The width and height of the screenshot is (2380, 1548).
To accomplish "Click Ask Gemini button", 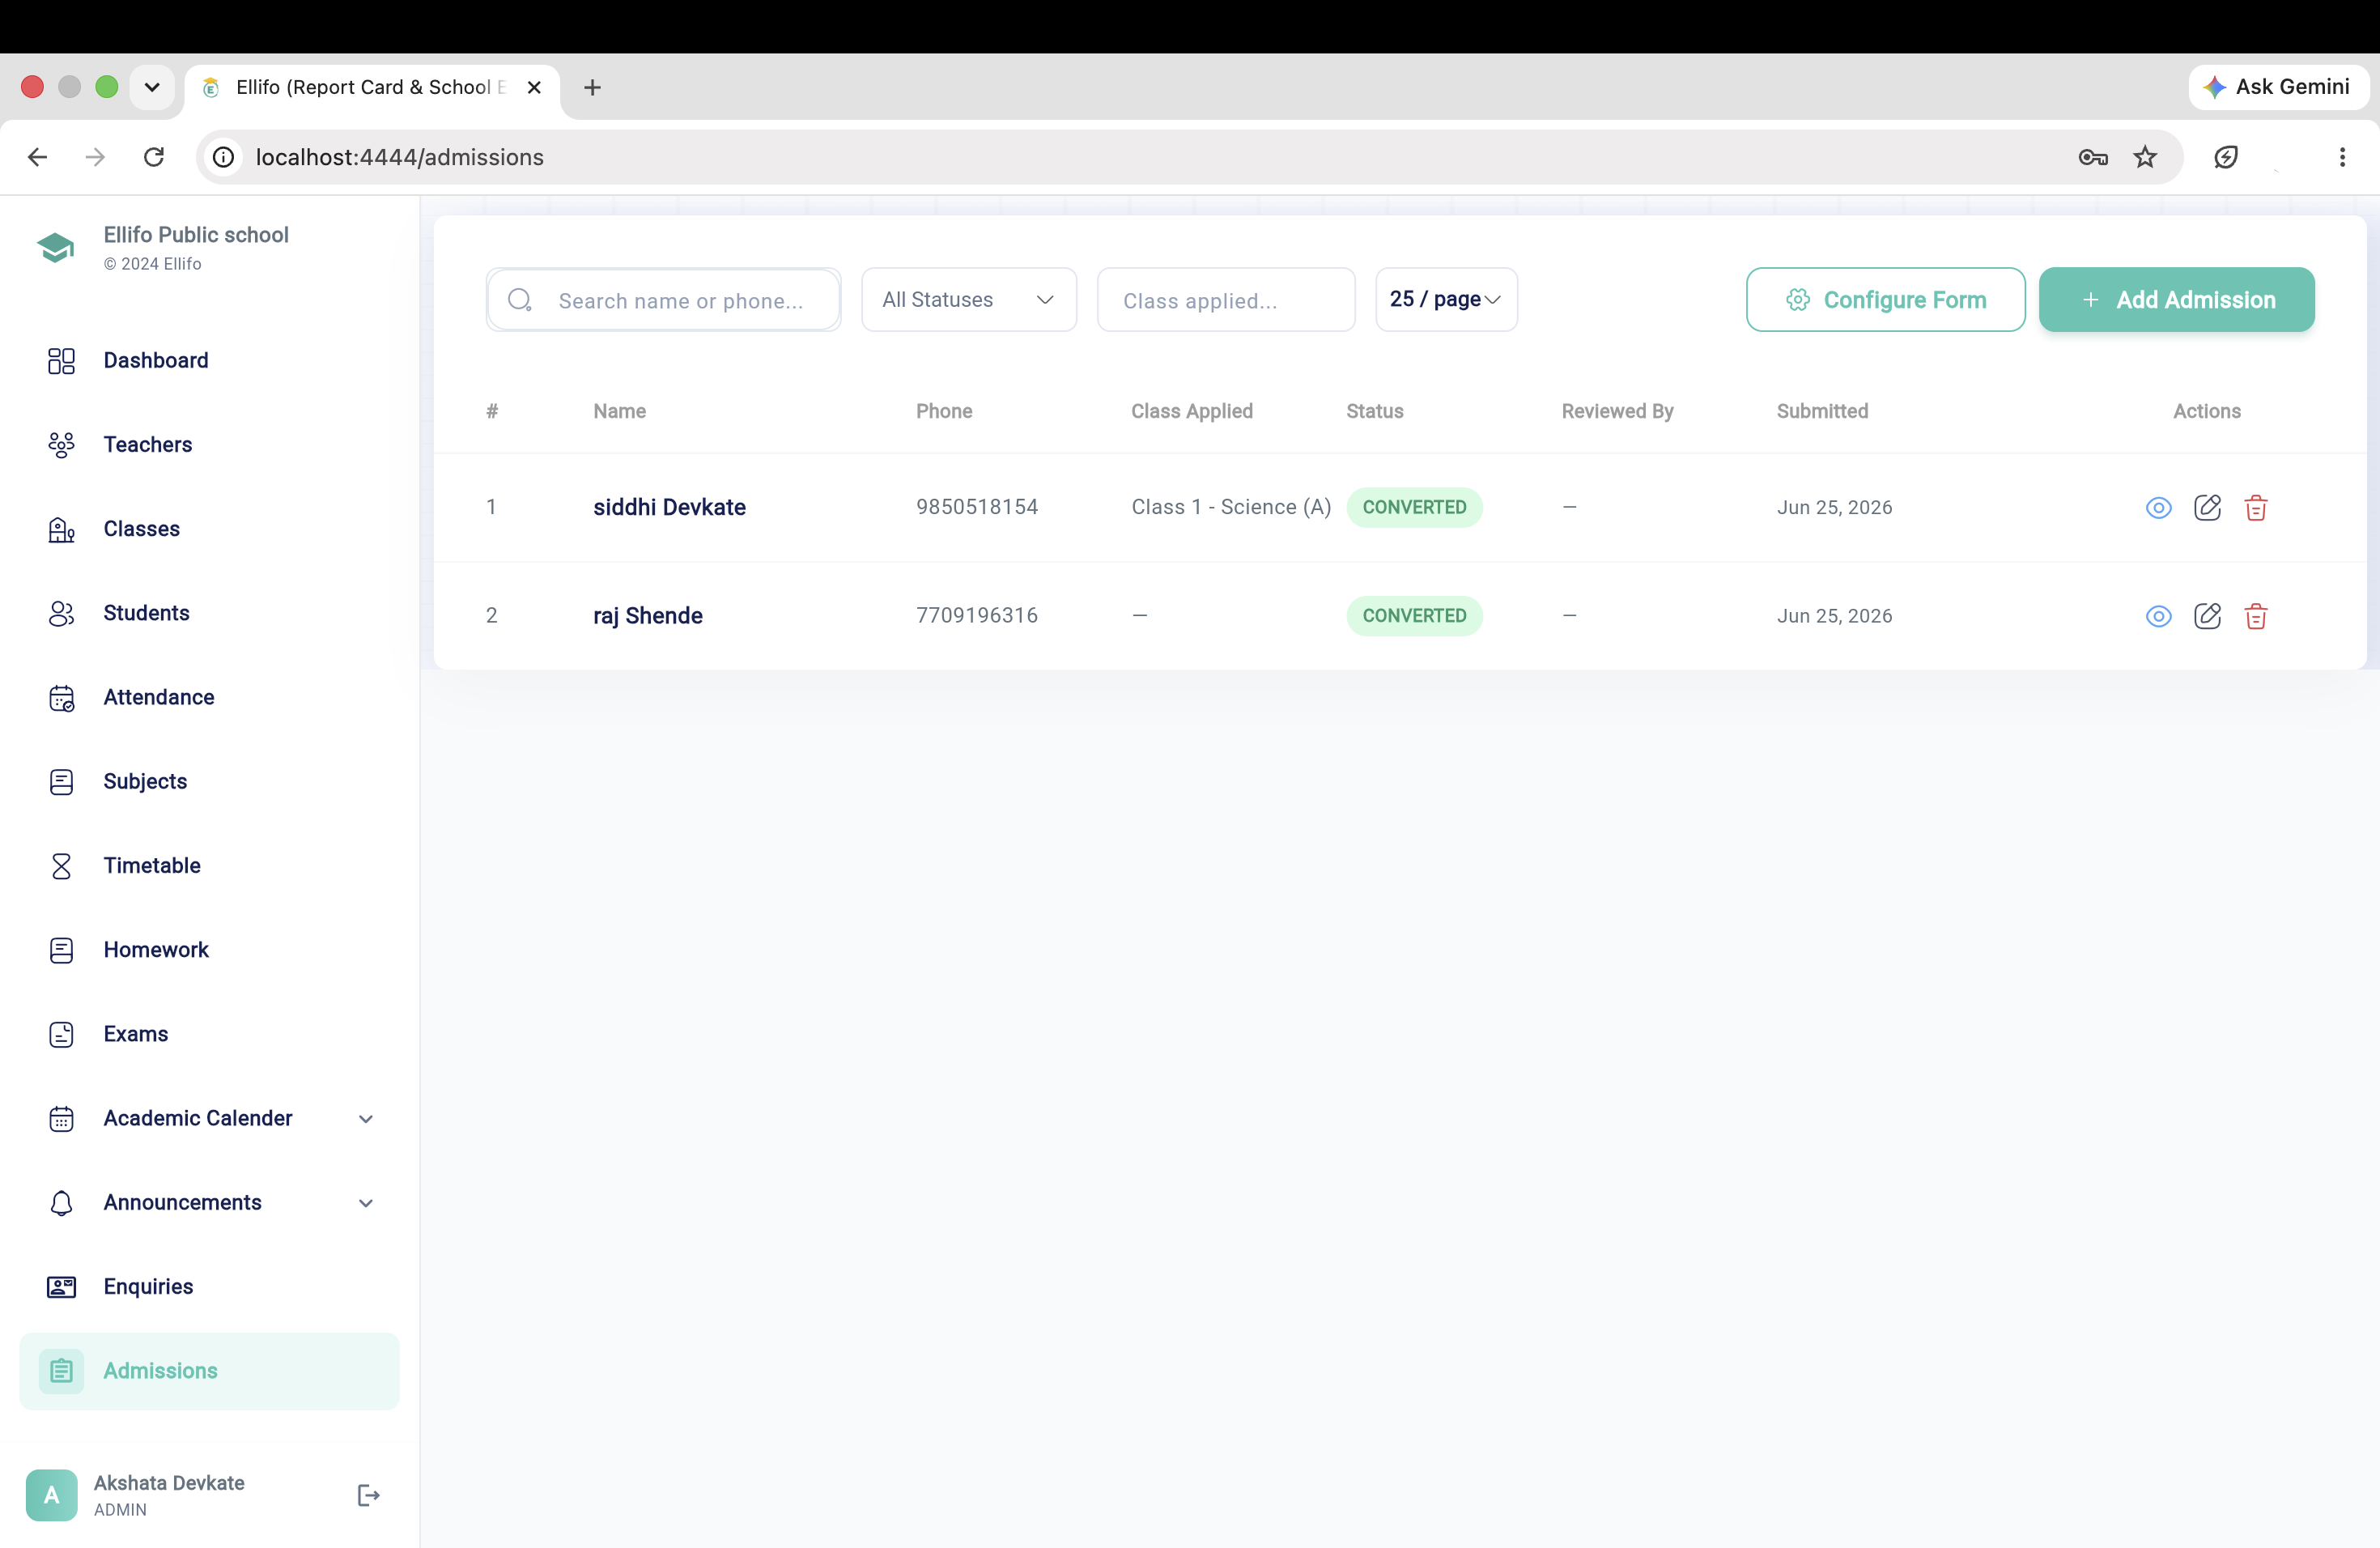I will click(2277, 87).
